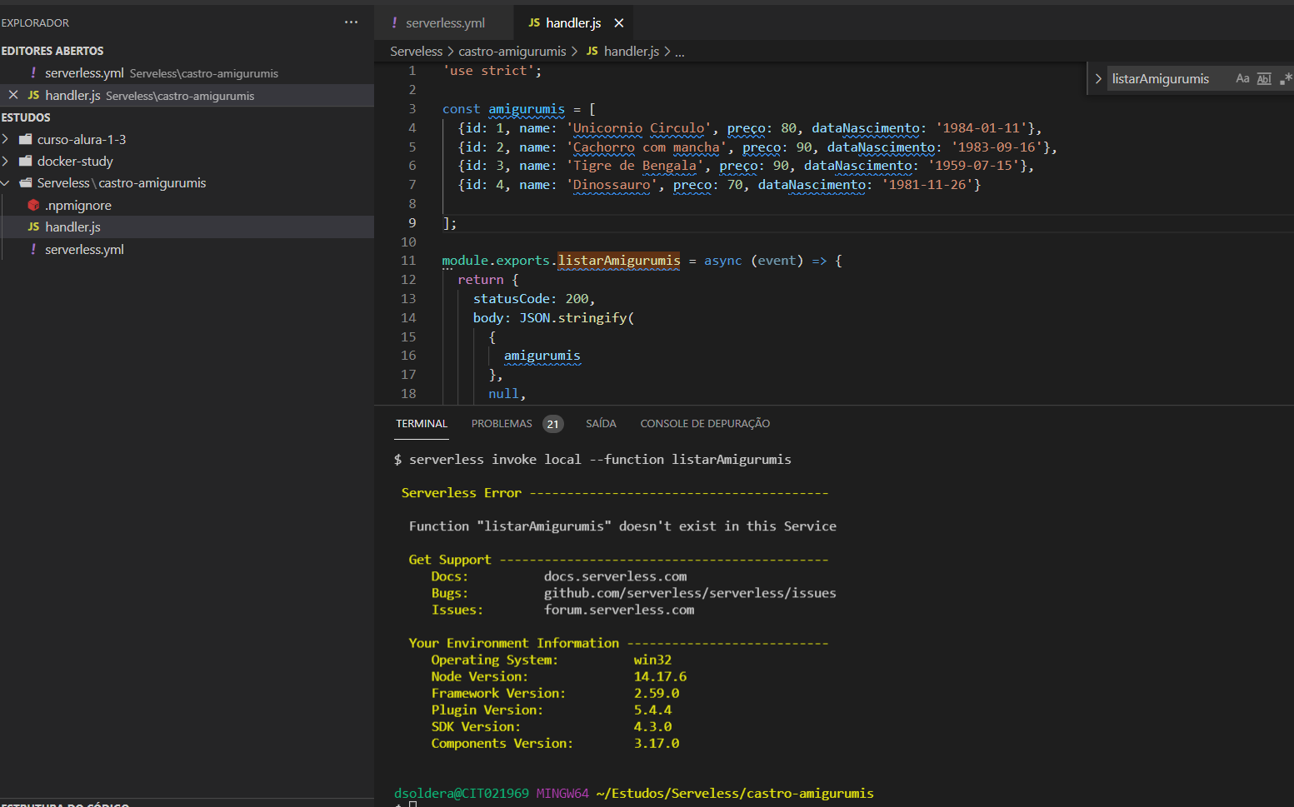Expand the curso-alura-1-3 folder
The height and width of the screenshot is (807, 1294).
(6, 139)
